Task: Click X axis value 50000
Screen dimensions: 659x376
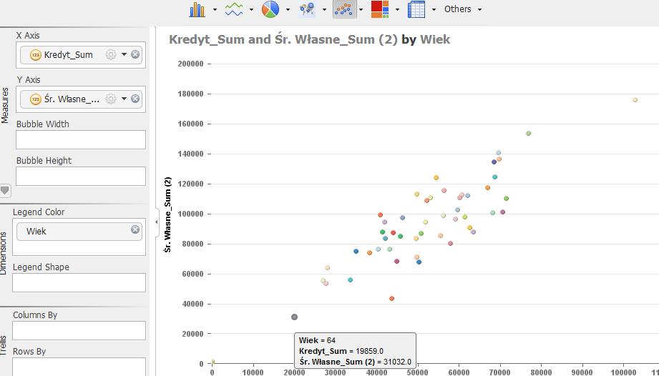Action: (417, 372)
